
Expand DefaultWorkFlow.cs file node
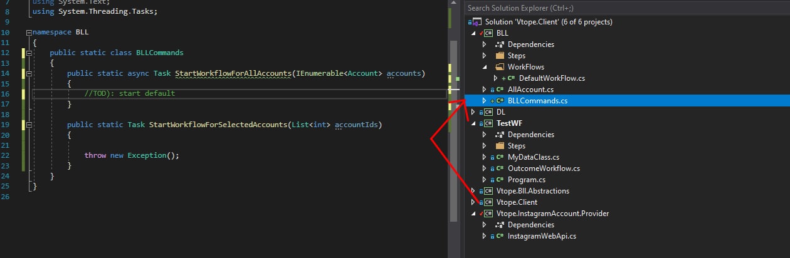pyautogui.click(x=495, y=78)
